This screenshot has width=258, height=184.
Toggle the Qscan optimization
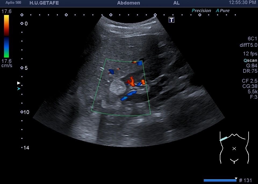(x=250, y=60)
